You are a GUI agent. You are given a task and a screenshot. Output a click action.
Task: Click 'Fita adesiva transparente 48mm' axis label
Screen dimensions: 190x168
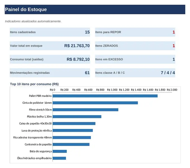point(32,138)
